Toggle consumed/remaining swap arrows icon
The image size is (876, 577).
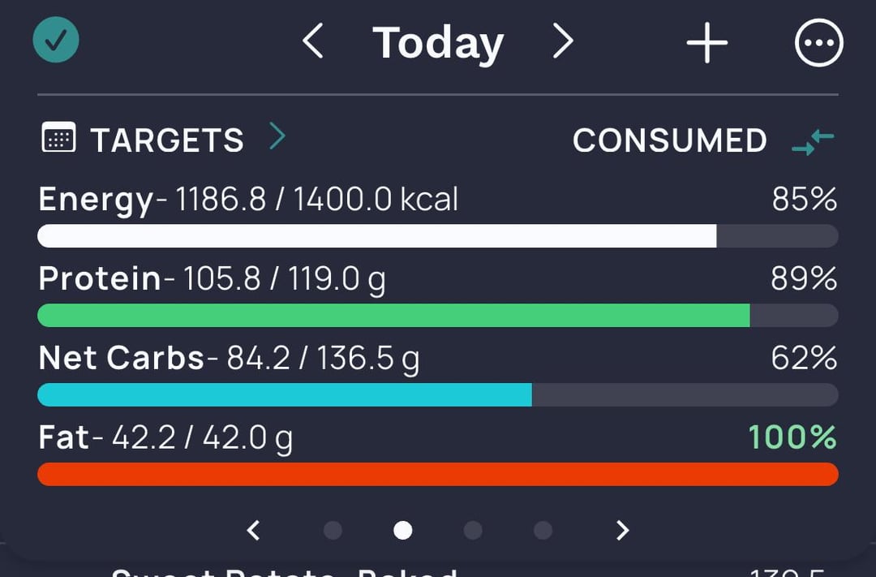point(813,142)
